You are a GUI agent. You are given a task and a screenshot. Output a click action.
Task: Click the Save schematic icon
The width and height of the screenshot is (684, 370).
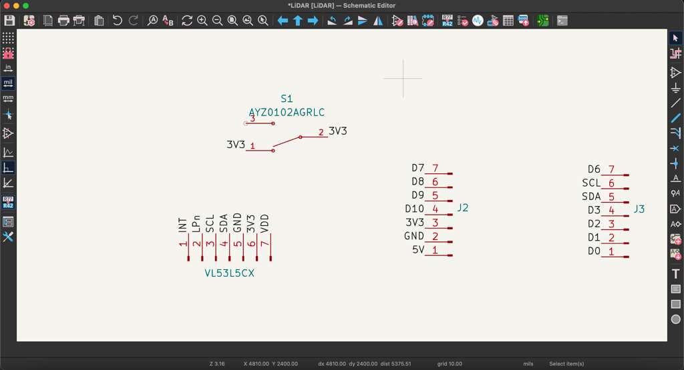coord(9,21)
